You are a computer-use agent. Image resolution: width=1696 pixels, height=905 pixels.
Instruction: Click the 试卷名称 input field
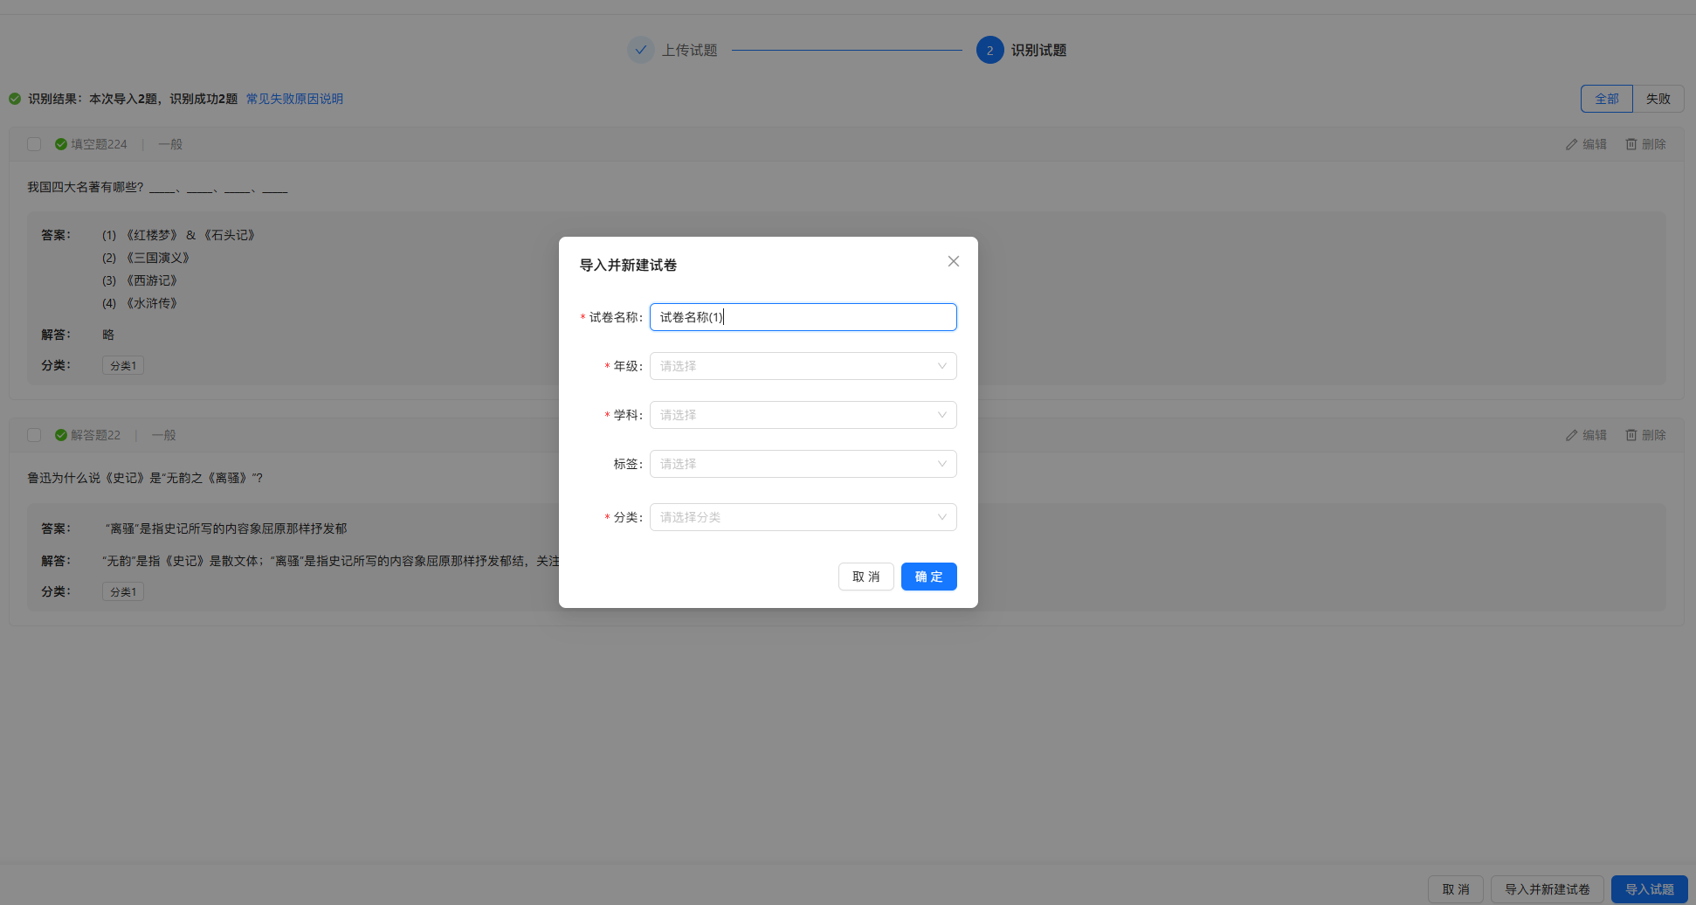[803, 317]
